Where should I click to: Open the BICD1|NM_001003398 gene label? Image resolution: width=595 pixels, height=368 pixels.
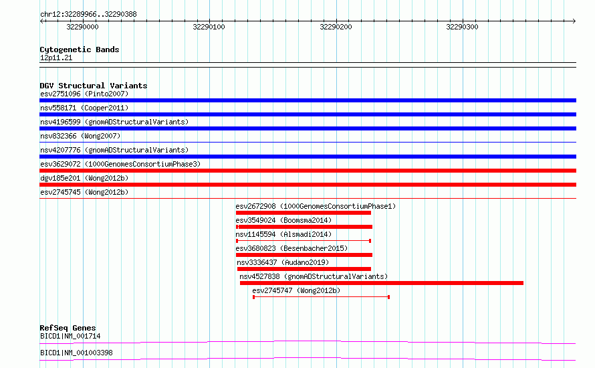click(76, 353)
